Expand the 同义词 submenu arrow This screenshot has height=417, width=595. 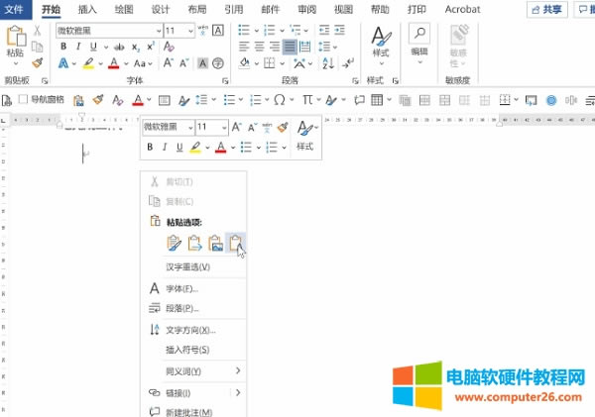pyautogui.click(x=237, y=371)
